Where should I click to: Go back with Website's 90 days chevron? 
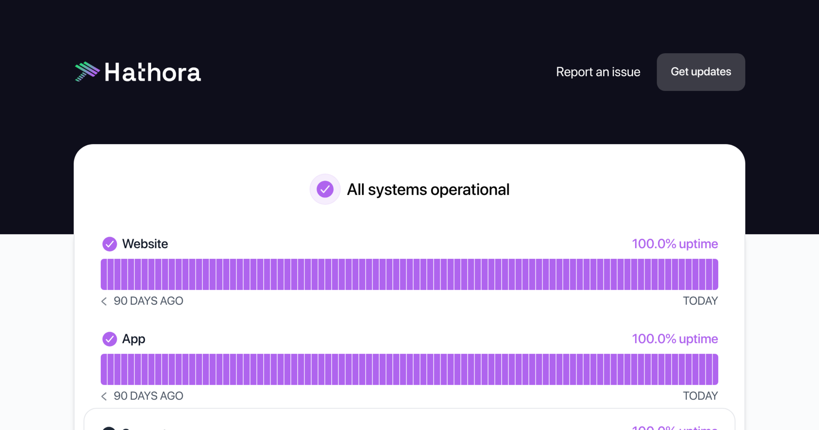click(x=104, y=301)
